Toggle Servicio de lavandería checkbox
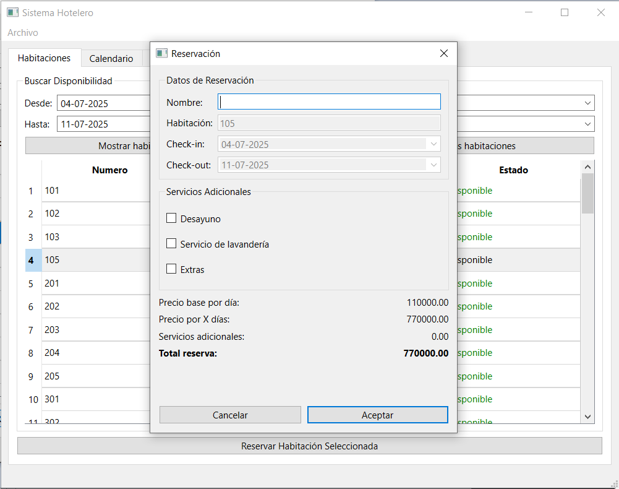The image size is (619, 489). [171, 243]
